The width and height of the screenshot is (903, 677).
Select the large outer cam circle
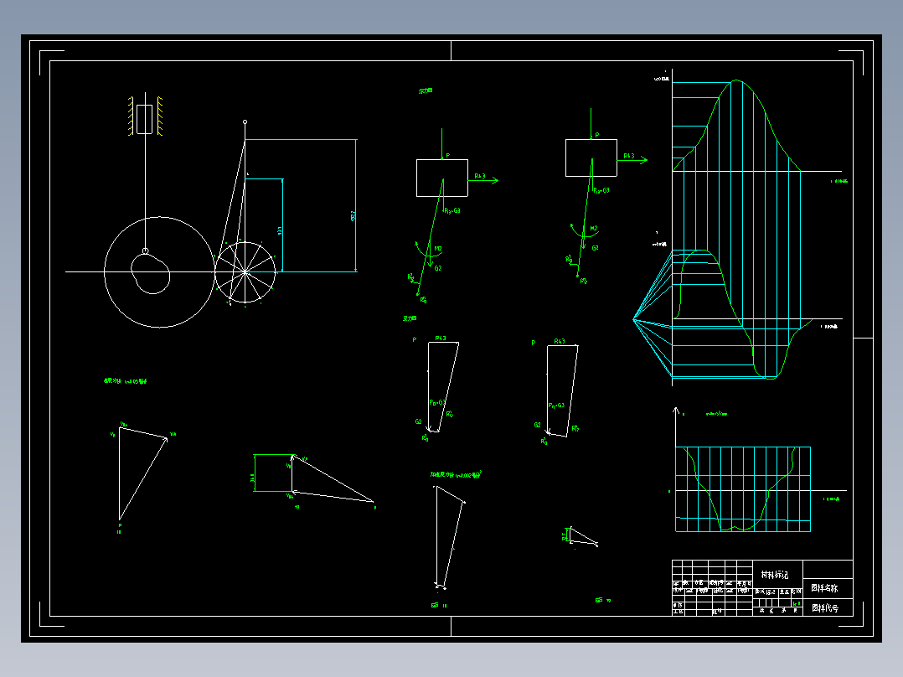pyautogui.click(x=159, y=272)
